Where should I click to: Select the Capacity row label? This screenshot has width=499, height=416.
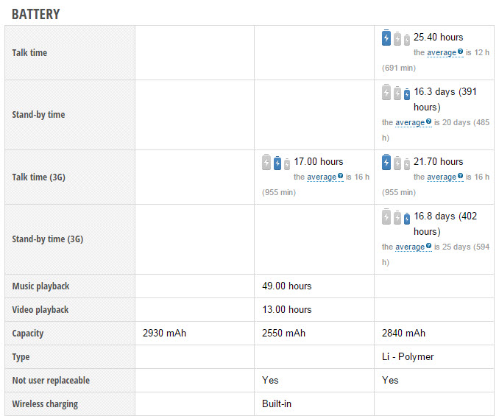tap(28, 334)
